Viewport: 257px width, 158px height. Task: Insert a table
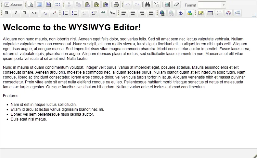[210, 13]
